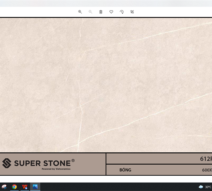Image resolution: width=212 pixels, height=191 pixels.
Task: Click the registered trademark symbol beside STONE
Action: (x=73, y=160)
